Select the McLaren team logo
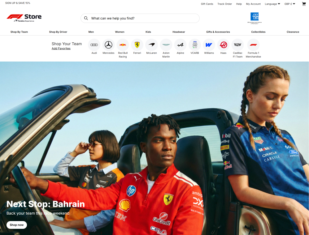 151,45
